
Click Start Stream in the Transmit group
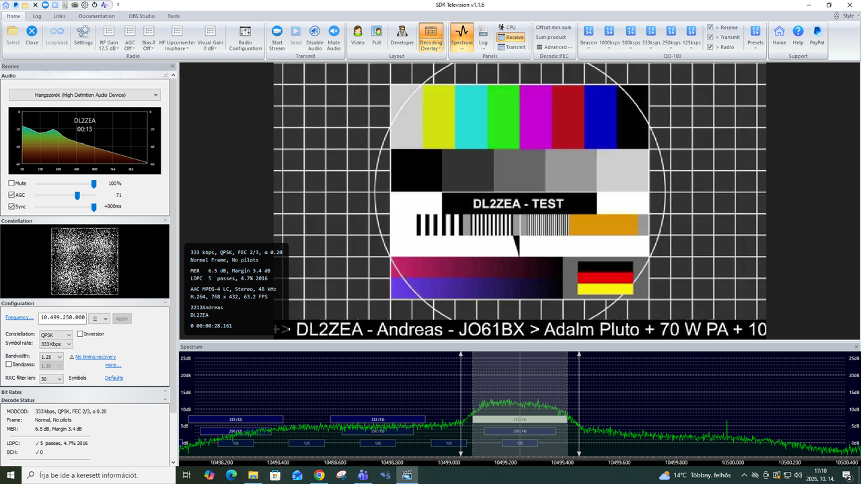point(277,38)
